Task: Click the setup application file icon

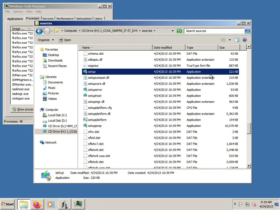Action: [x=85, y=71]
